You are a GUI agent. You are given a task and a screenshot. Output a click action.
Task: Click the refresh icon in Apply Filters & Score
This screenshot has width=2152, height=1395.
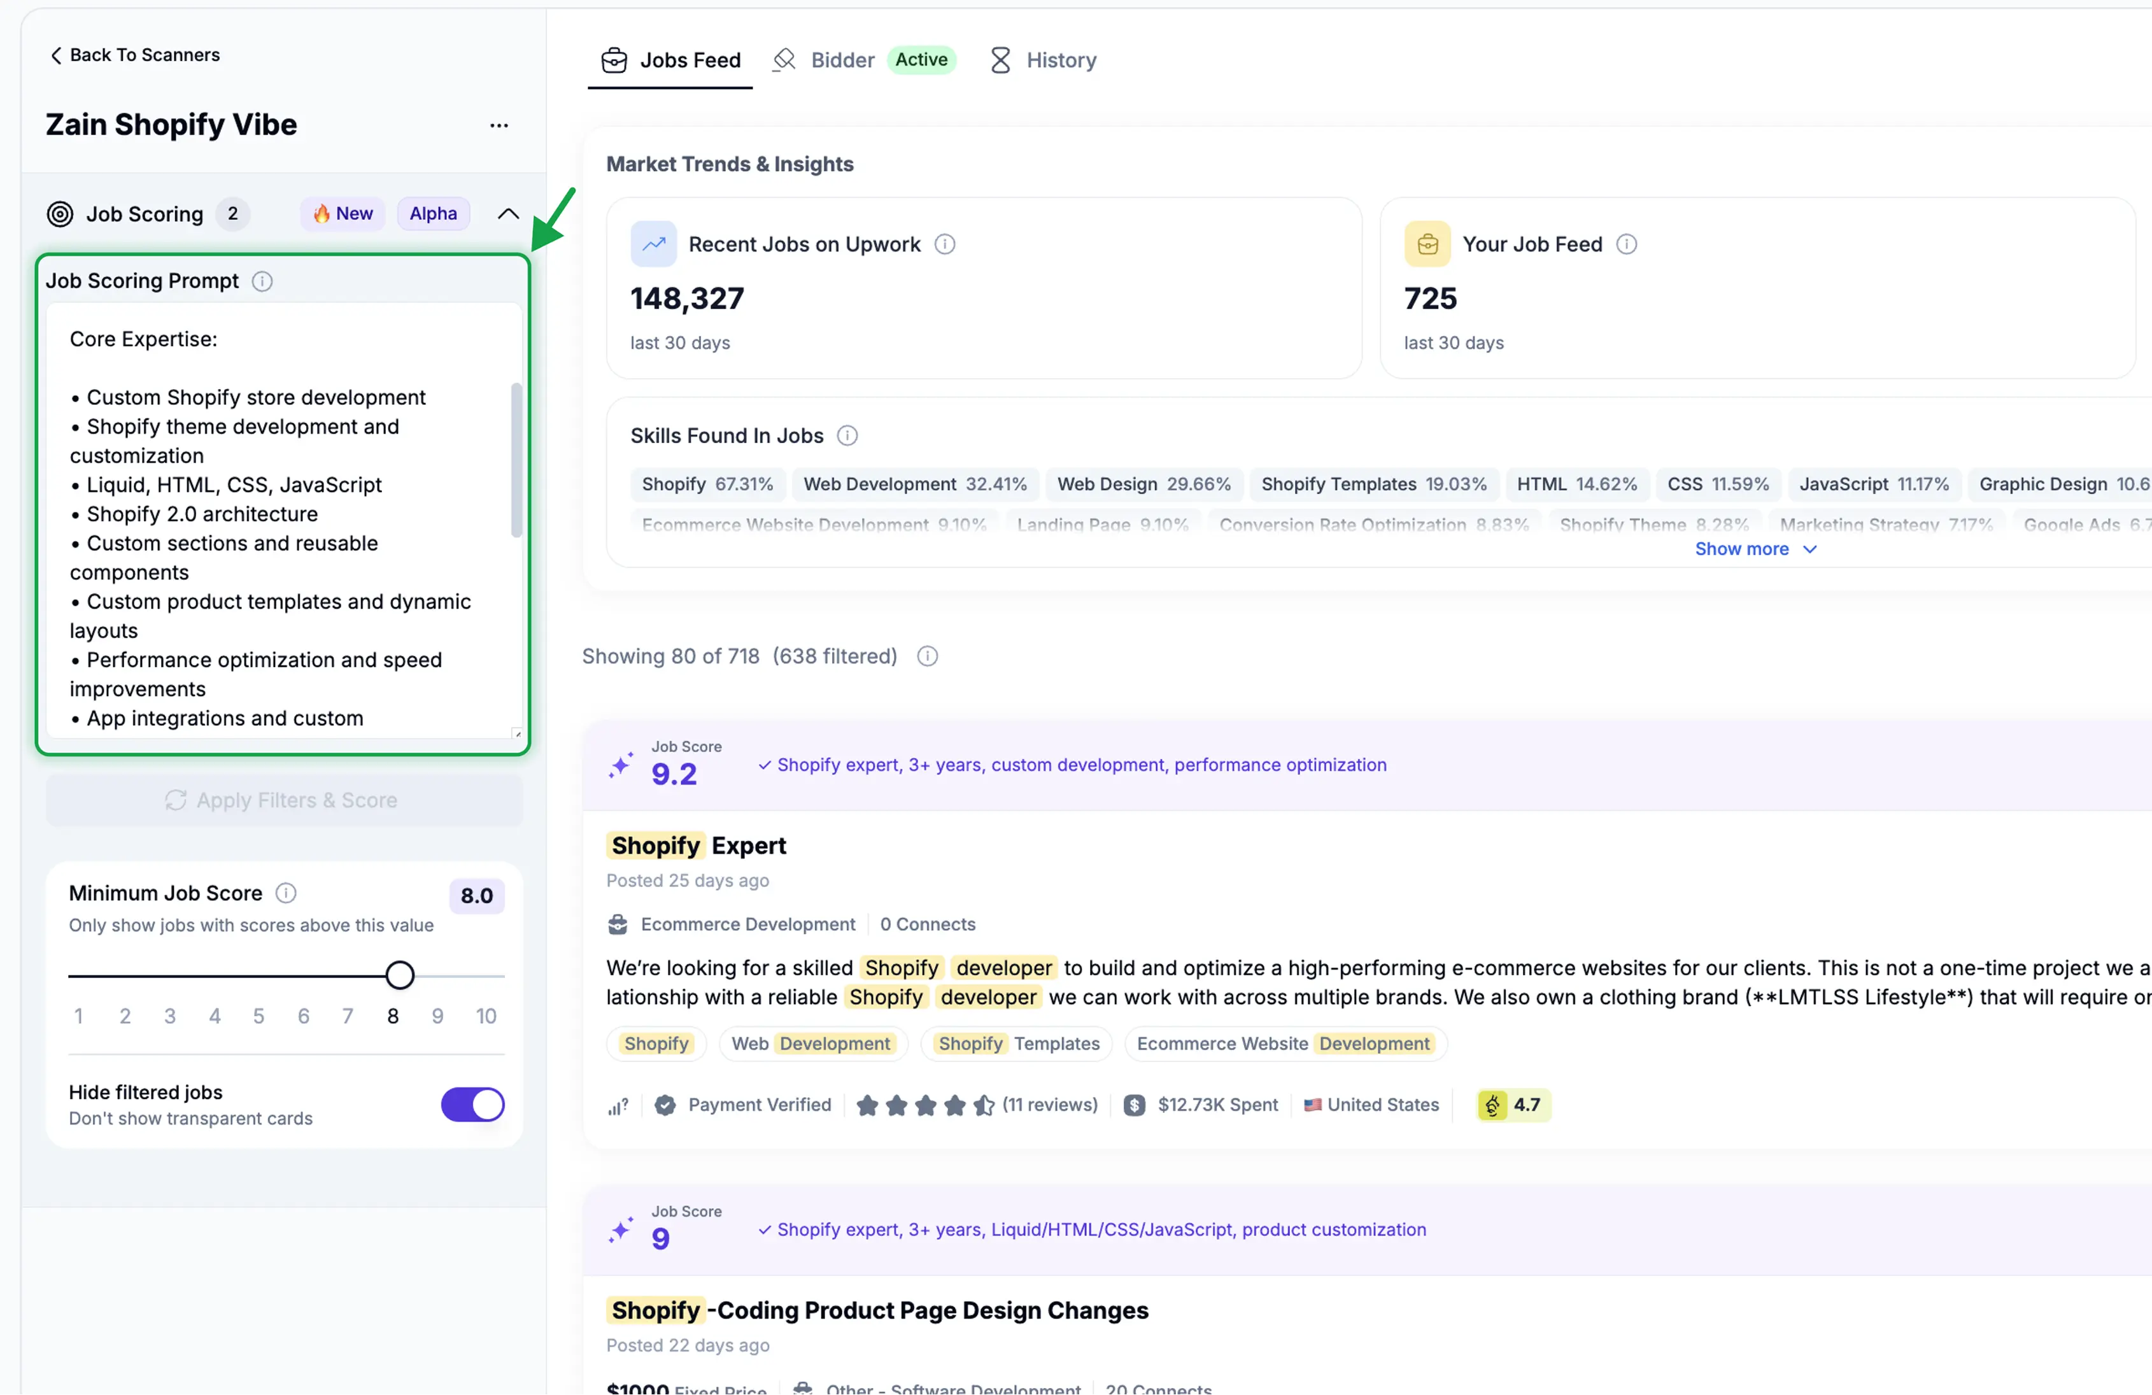coord(176,801)
